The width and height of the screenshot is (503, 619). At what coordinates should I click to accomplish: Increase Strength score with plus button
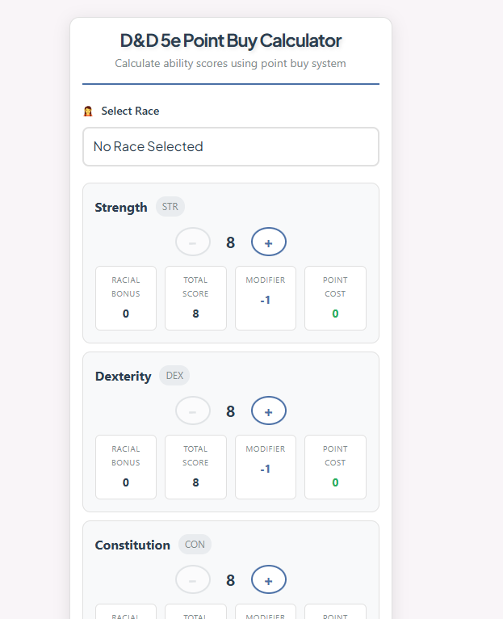click(269, 242)
